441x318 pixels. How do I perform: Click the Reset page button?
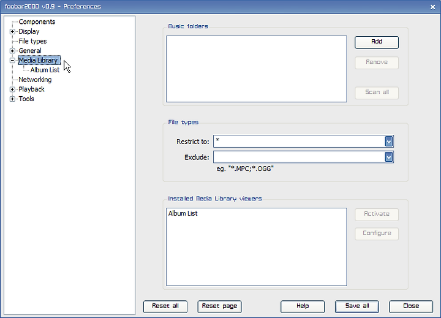[219, 306]
